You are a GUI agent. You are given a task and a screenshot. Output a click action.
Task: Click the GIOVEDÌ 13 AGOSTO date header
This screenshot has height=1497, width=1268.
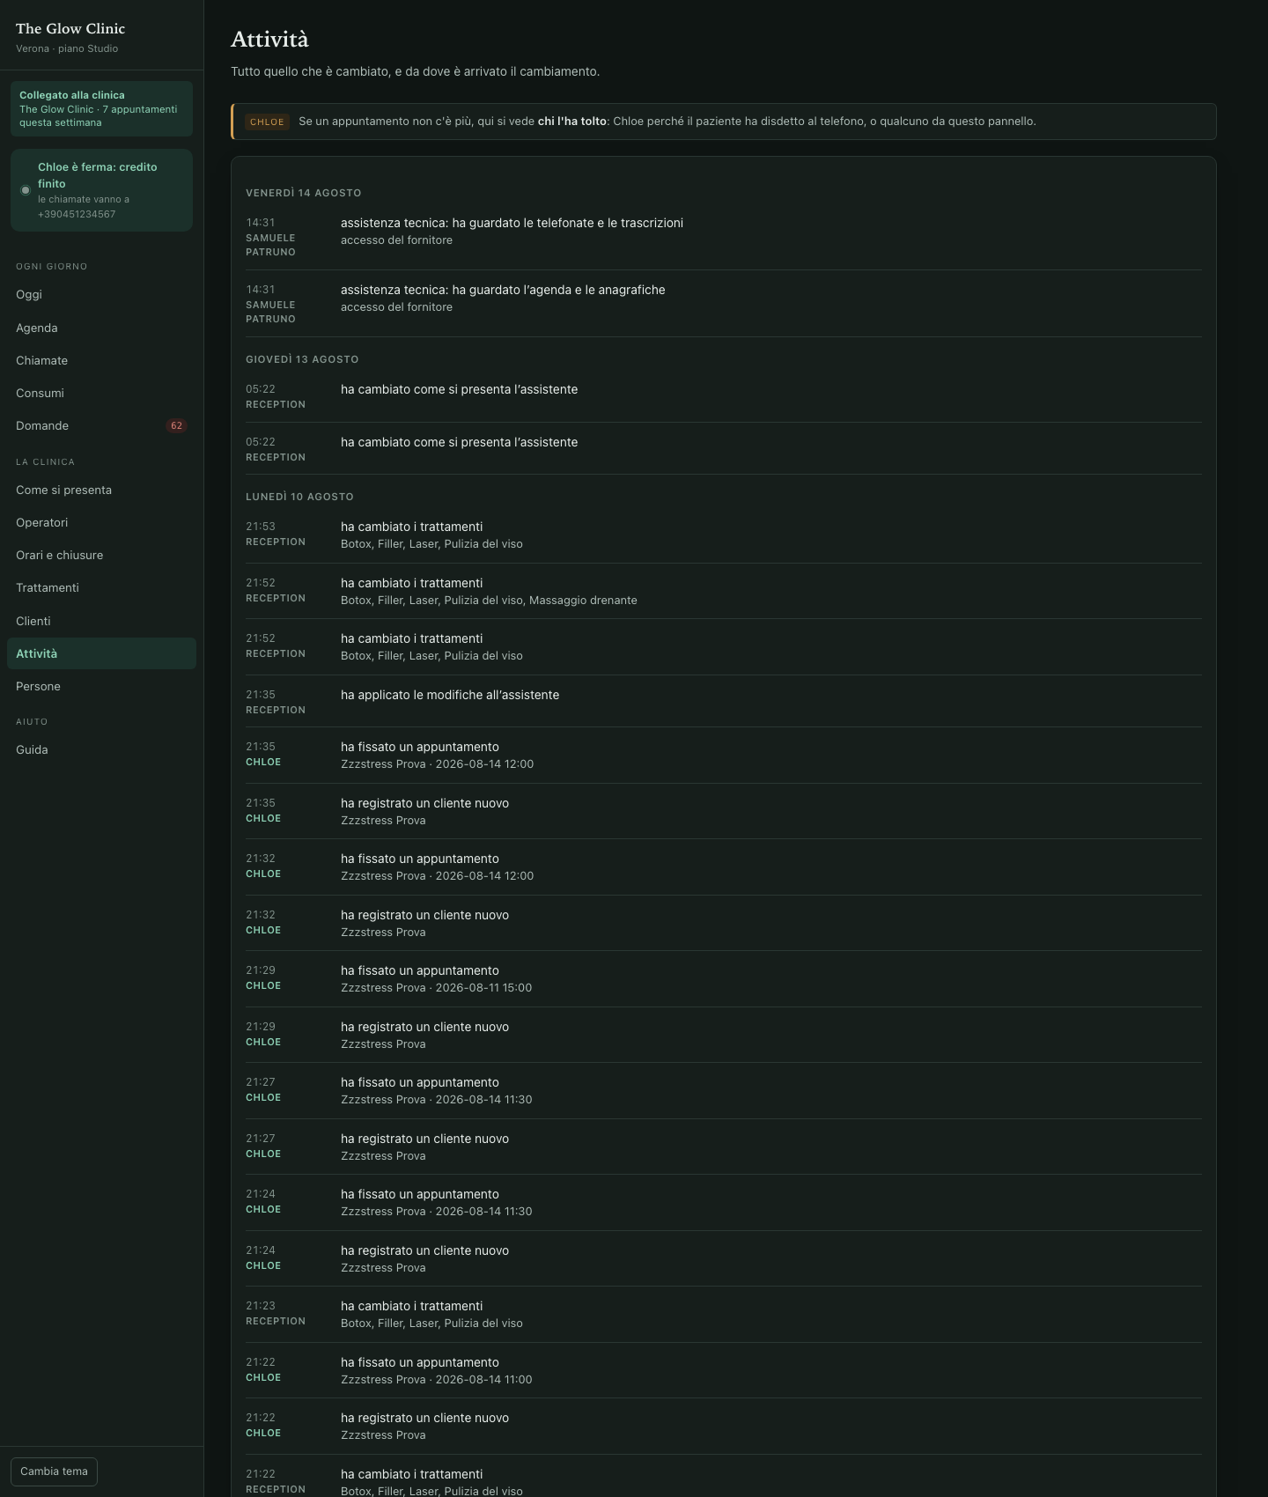pos(302,359)
